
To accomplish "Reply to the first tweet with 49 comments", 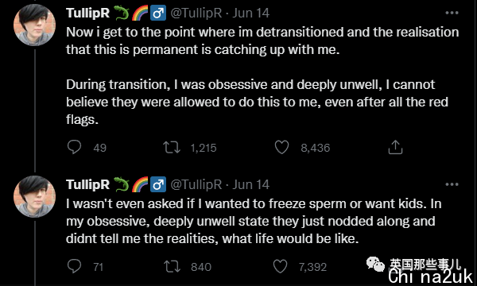I will [x=74, y=148].
